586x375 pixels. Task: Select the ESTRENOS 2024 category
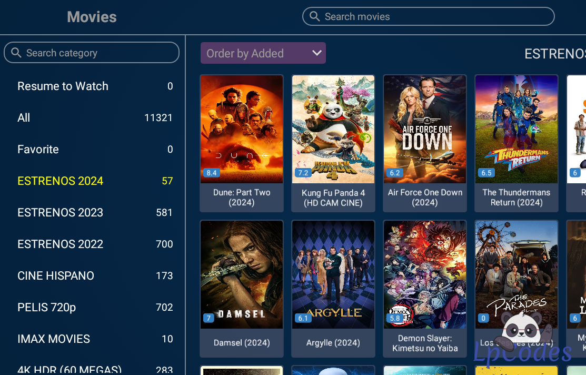click(61, 181)
